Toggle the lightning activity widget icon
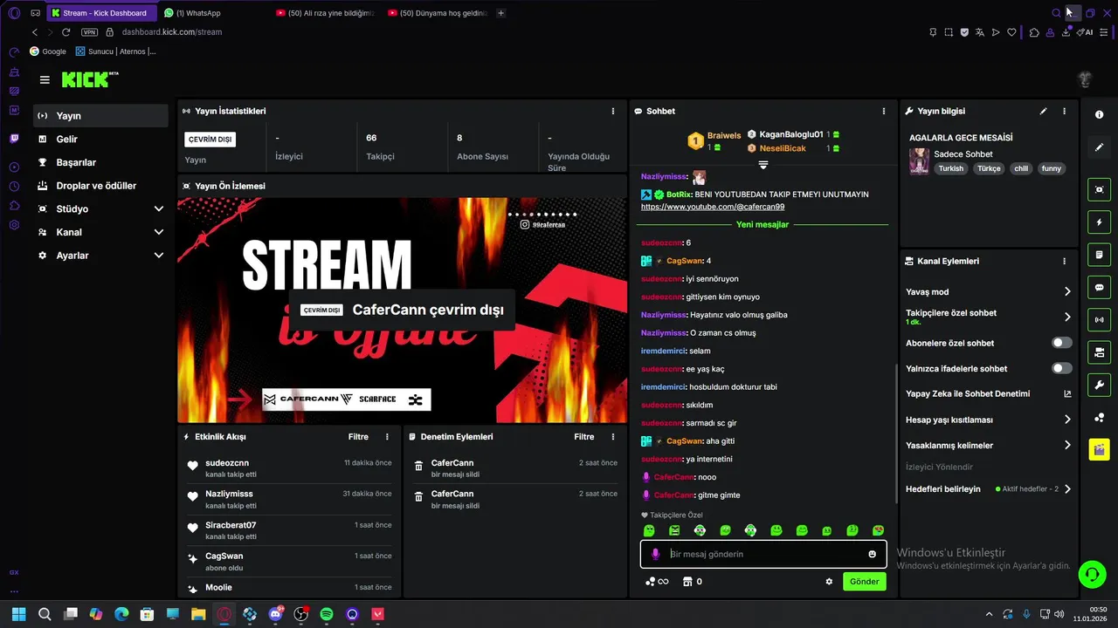The height and width of the screenshot is (628, 1118). 1099,222
